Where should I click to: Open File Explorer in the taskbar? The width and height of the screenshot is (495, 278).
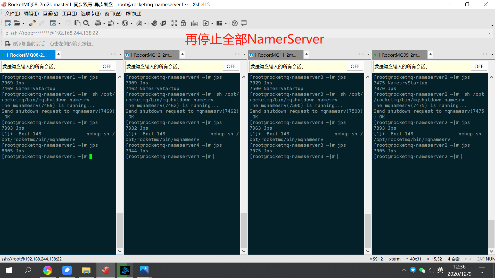click(x=86, y=270)
